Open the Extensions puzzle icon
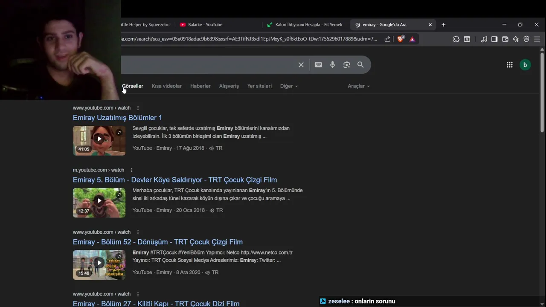The width and height of the screenshot is (546, 307). tap(456, 39)
